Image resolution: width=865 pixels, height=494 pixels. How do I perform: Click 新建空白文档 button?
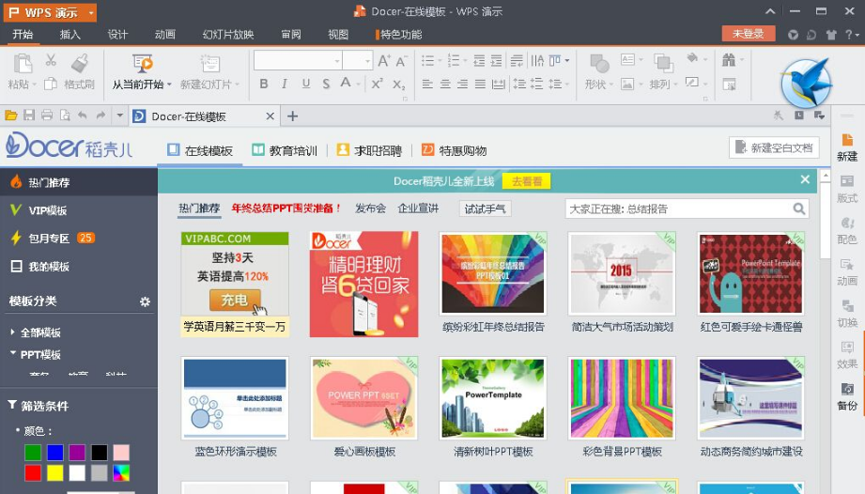click(774, 147)
